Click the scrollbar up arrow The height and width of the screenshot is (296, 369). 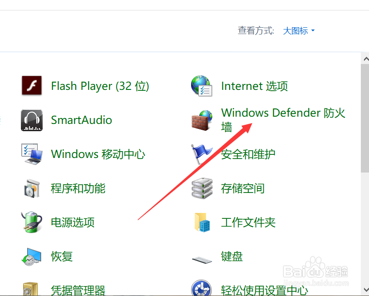pyautogui.click(x=365, y=58)
